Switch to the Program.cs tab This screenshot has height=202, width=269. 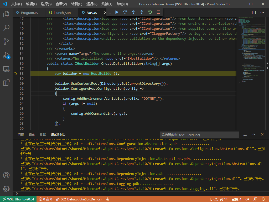pos(29,13)
